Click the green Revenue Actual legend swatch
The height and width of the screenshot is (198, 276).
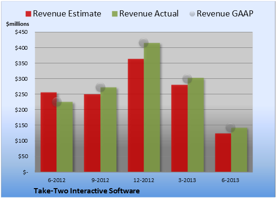(115, 14)
